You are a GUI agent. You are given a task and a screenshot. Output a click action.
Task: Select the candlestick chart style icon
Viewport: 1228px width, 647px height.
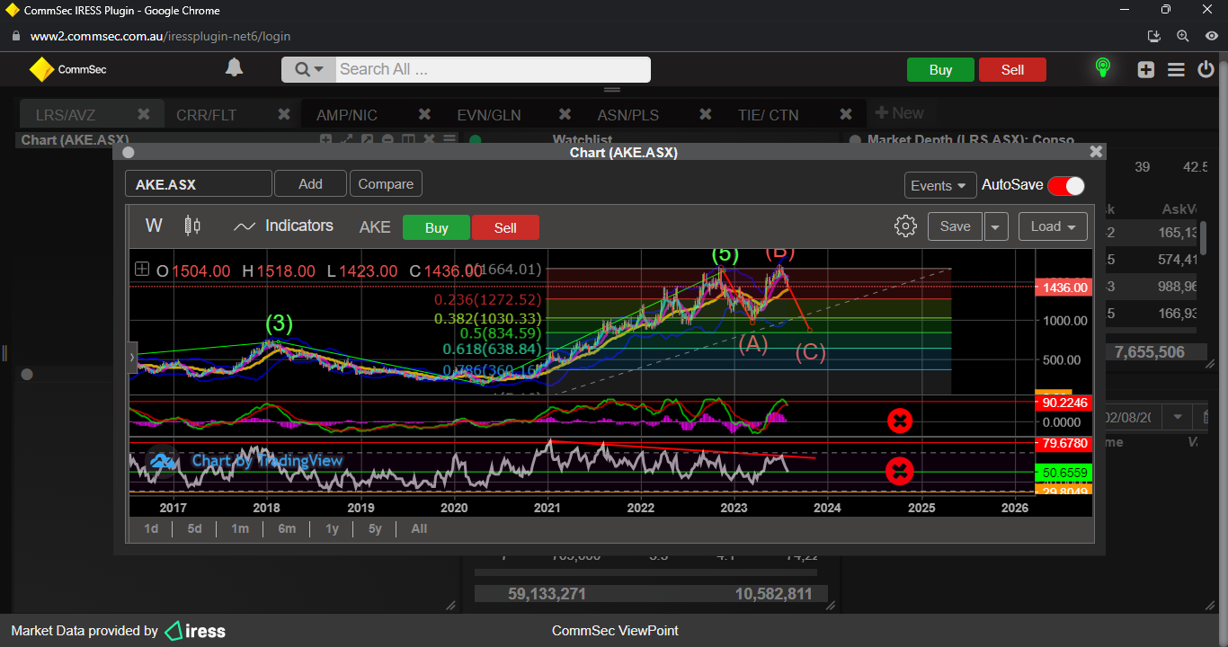coord(192,226)
